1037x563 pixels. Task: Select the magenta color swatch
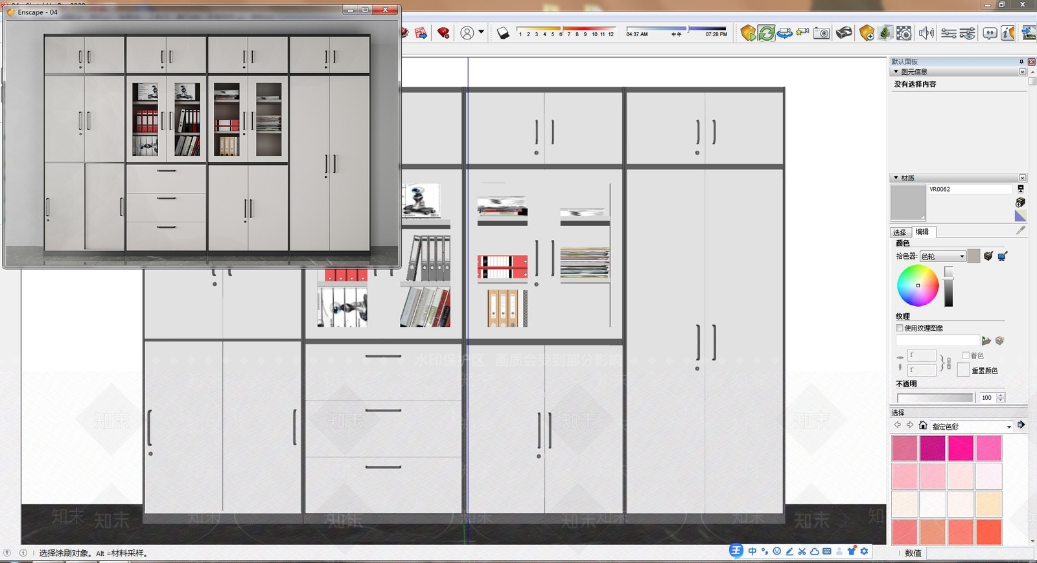(x=933, y=448)
